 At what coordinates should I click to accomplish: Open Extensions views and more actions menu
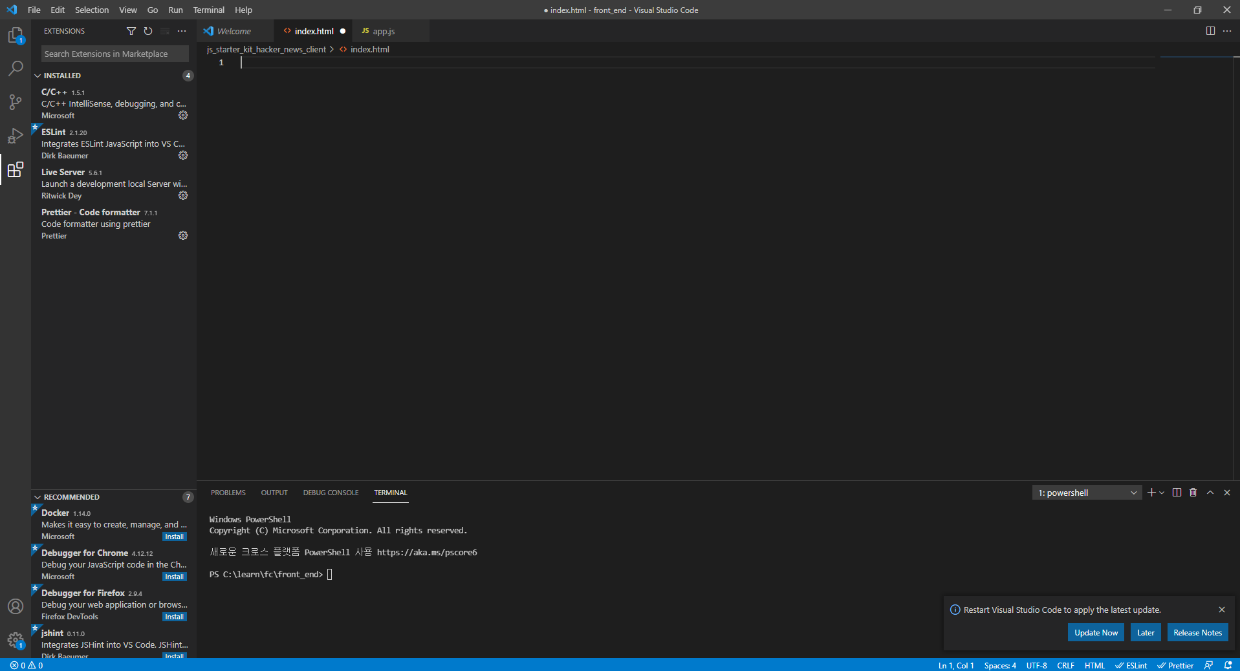tap(182, 31)
